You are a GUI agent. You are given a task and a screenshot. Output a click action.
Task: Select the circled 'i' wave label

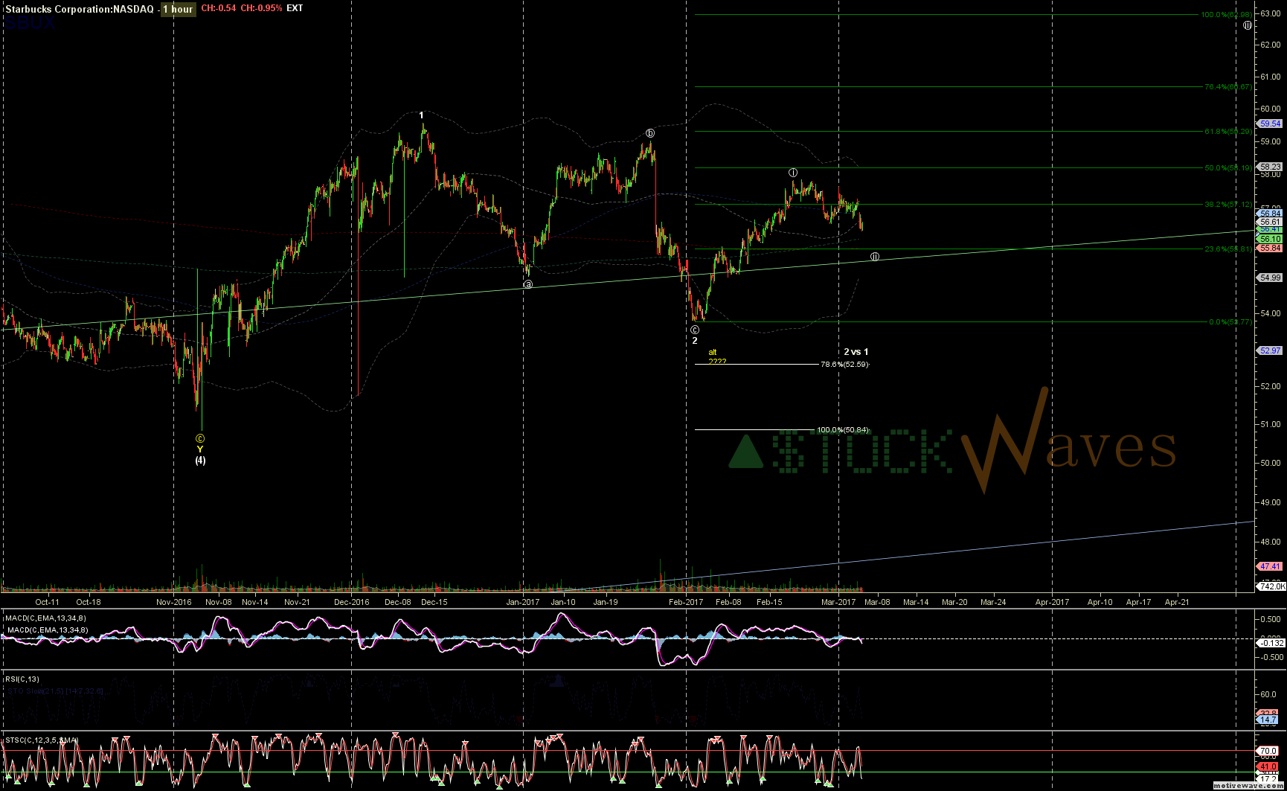tap(793, 173)
